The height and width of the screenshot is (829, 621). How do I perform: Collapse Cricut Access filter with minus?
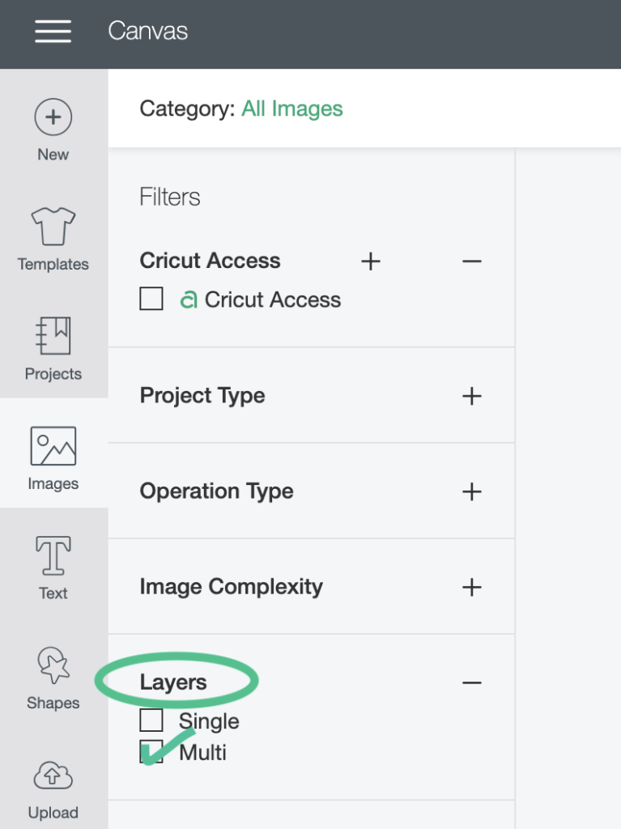[x=471, y=261]
